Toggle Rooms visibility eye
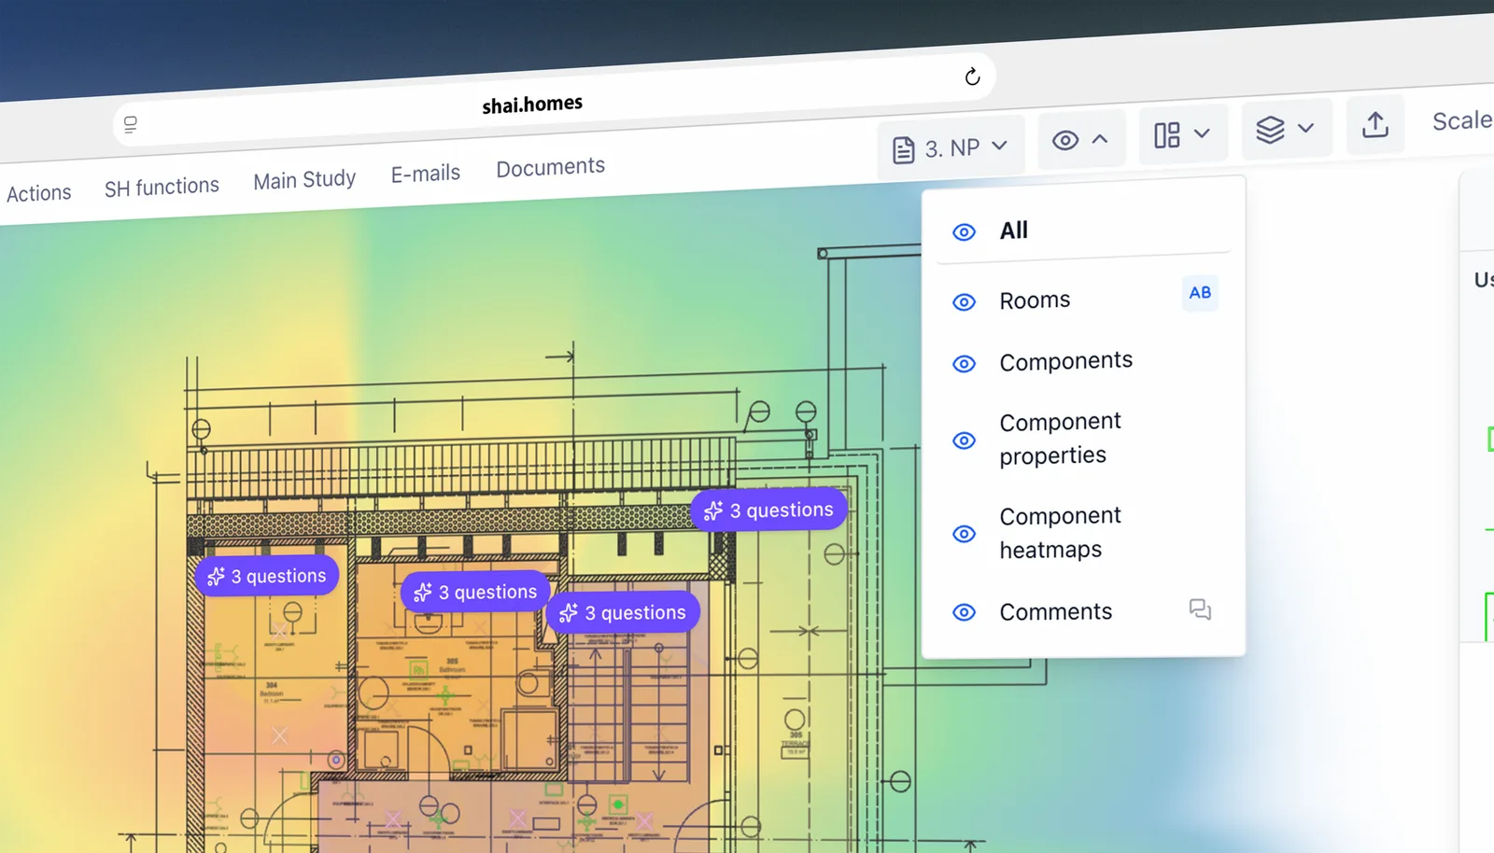This screenshot has width=1494, height=853. [x=964, y=301]
